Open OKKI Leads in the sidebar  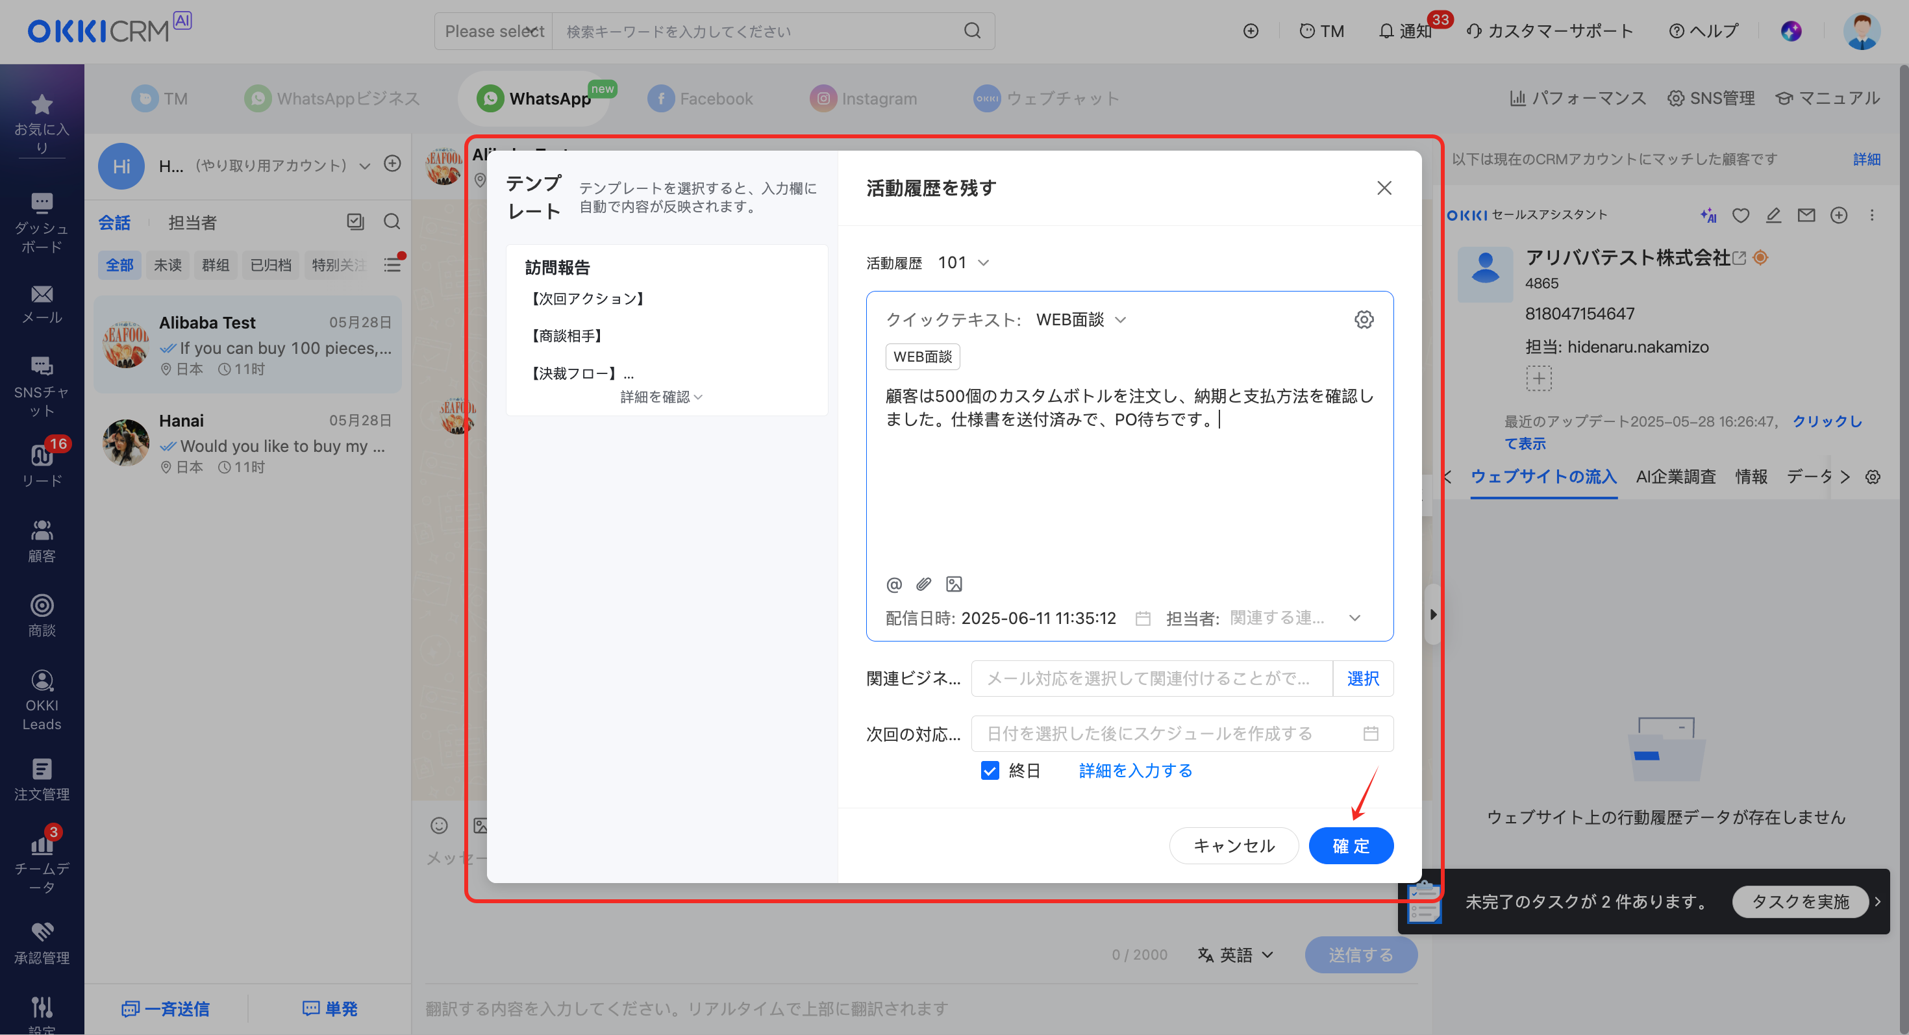(42, 699)
